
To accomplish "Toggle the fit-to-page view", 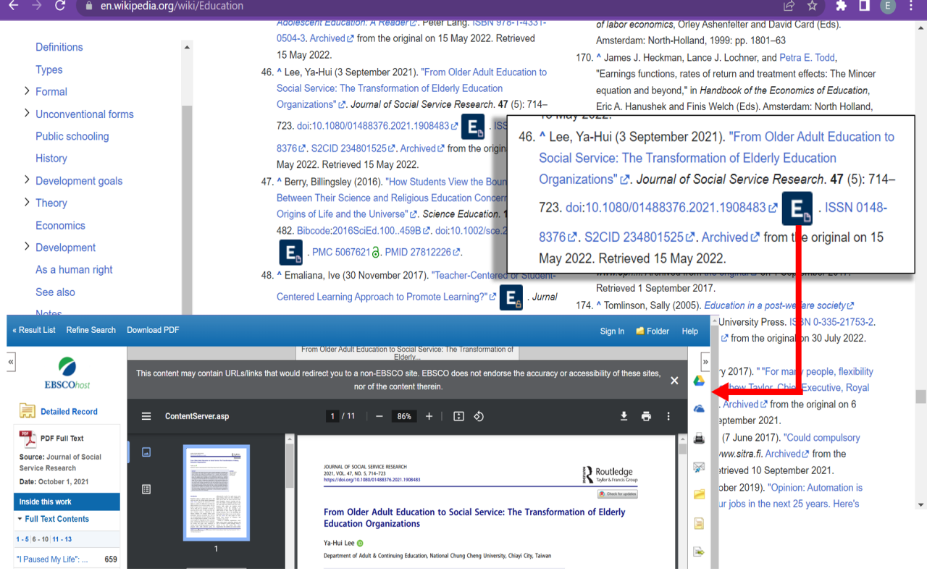I will (458, 416).
